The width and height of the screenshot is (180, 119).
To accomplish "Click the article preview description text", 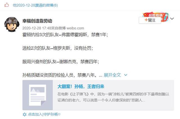I will [113, 97].
